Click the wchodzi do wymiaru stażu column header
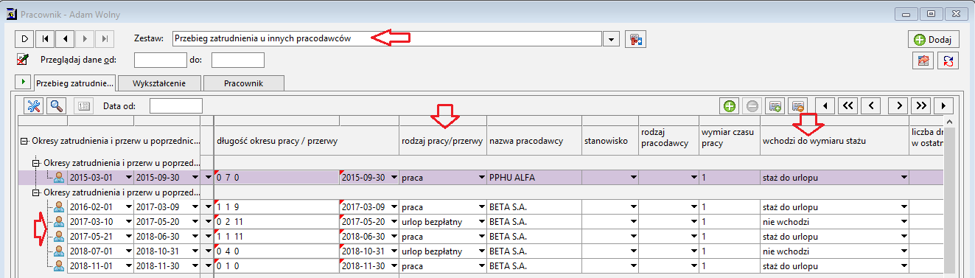 click(x=834, y=140)
